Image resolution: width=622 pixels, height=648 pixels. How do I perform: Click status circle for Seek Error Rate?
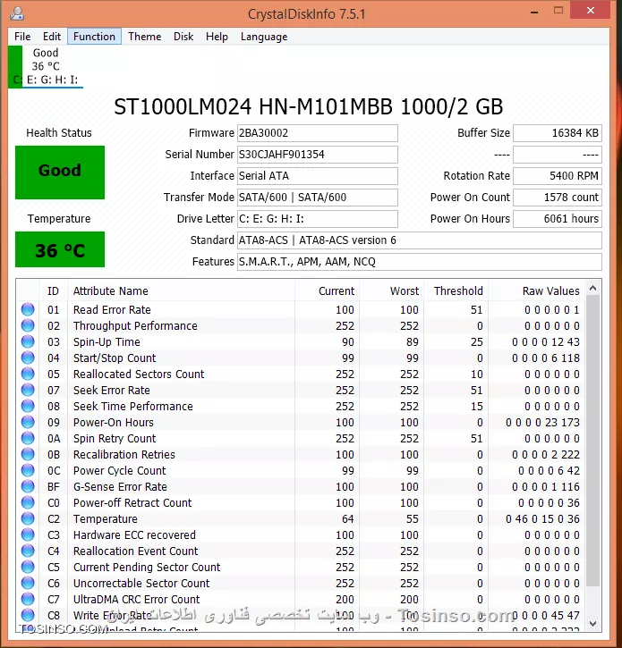[28, 390]
